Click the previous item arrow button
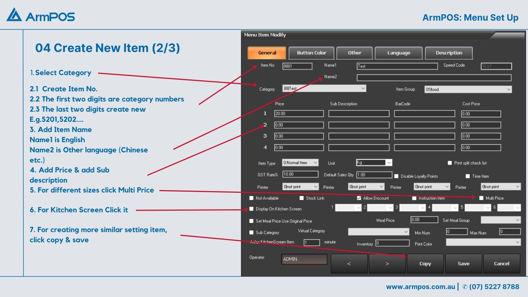Screen dimensions: 528x297 pos(349,263)
